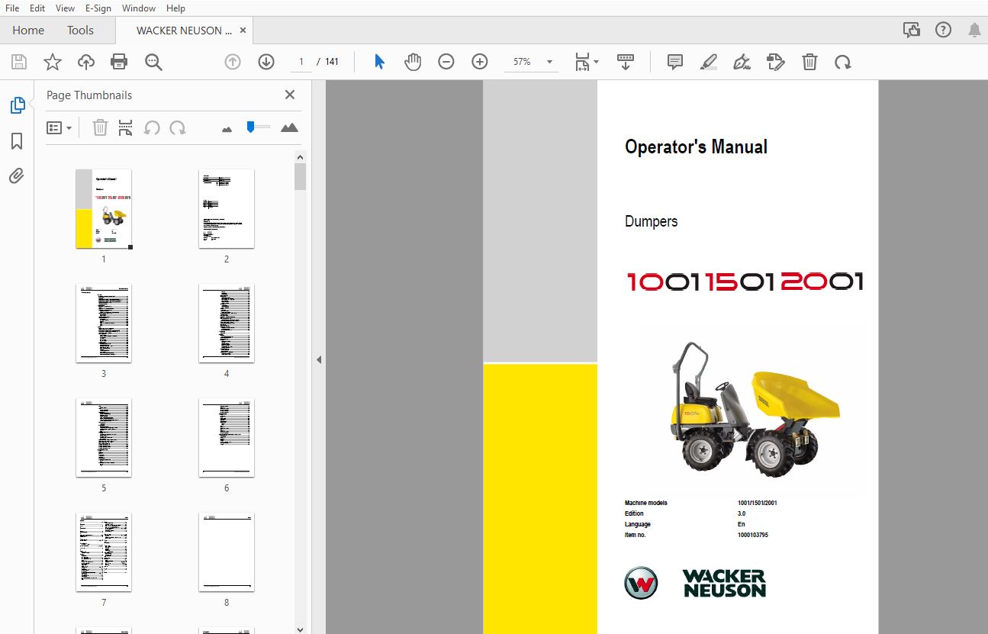Screen dimensions: 988x634
Task: Print the document via printer icon
Action: (119, 62)
